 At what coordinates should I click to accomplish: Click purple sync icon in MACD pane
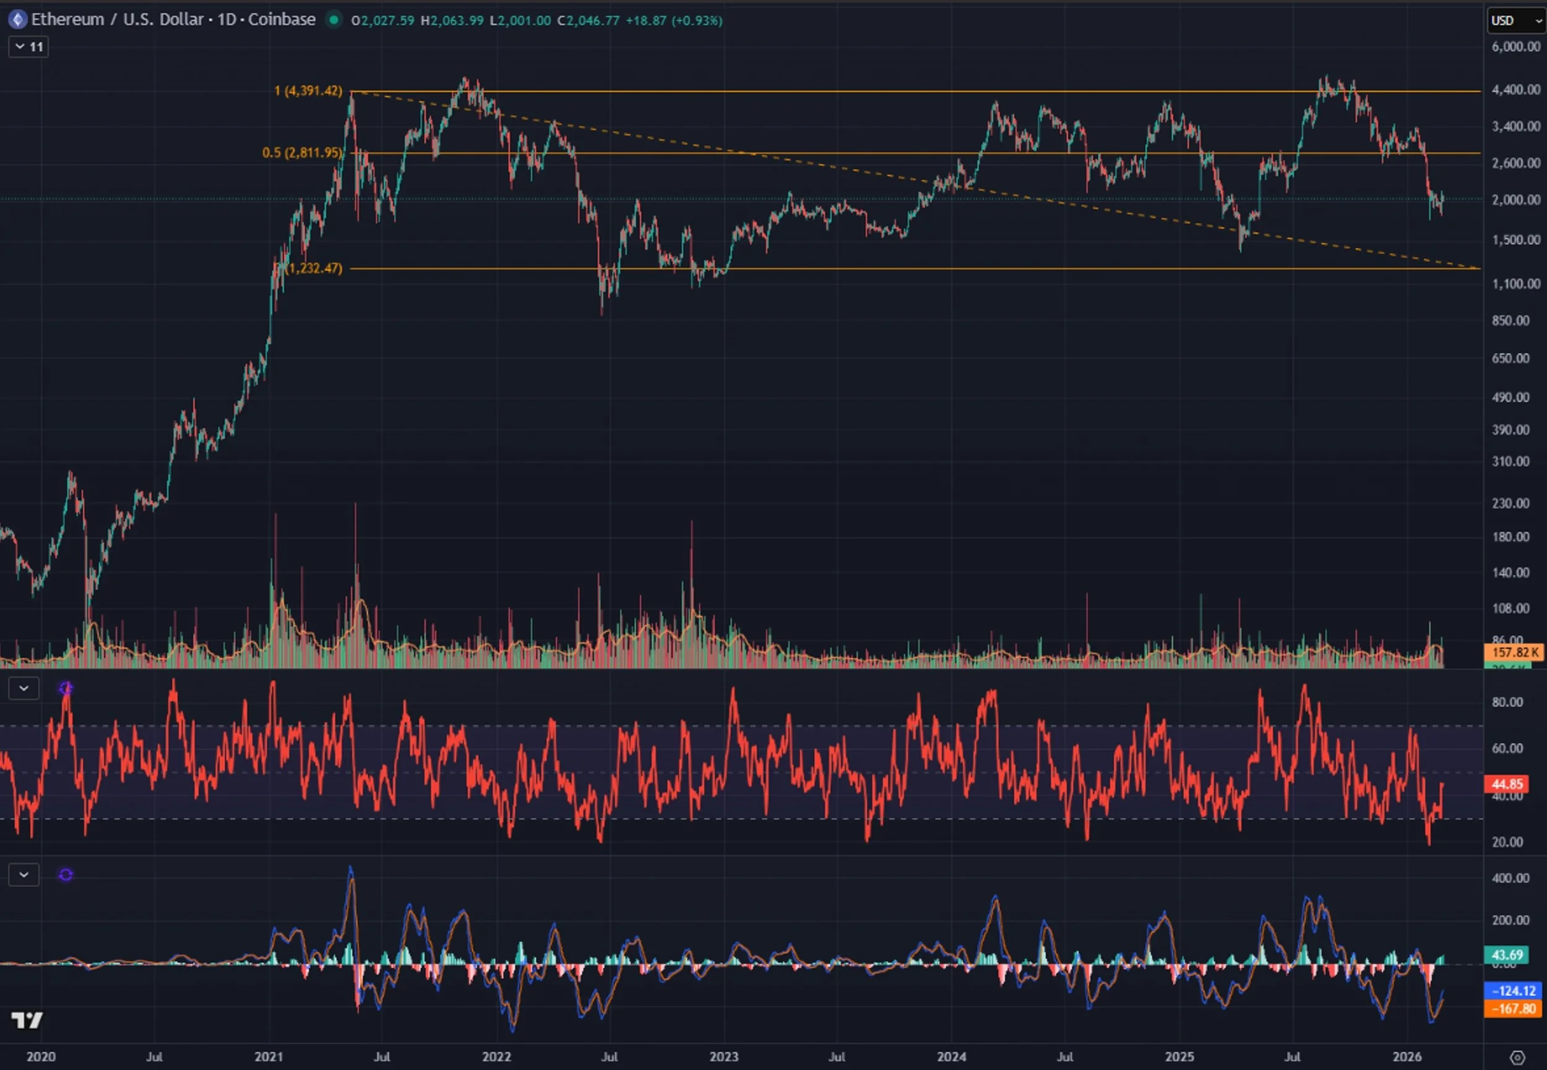tap(66, 875)
